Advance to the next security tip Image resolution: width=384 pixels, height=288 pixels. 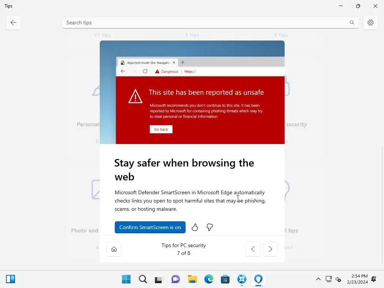click(x=270, y=249)
